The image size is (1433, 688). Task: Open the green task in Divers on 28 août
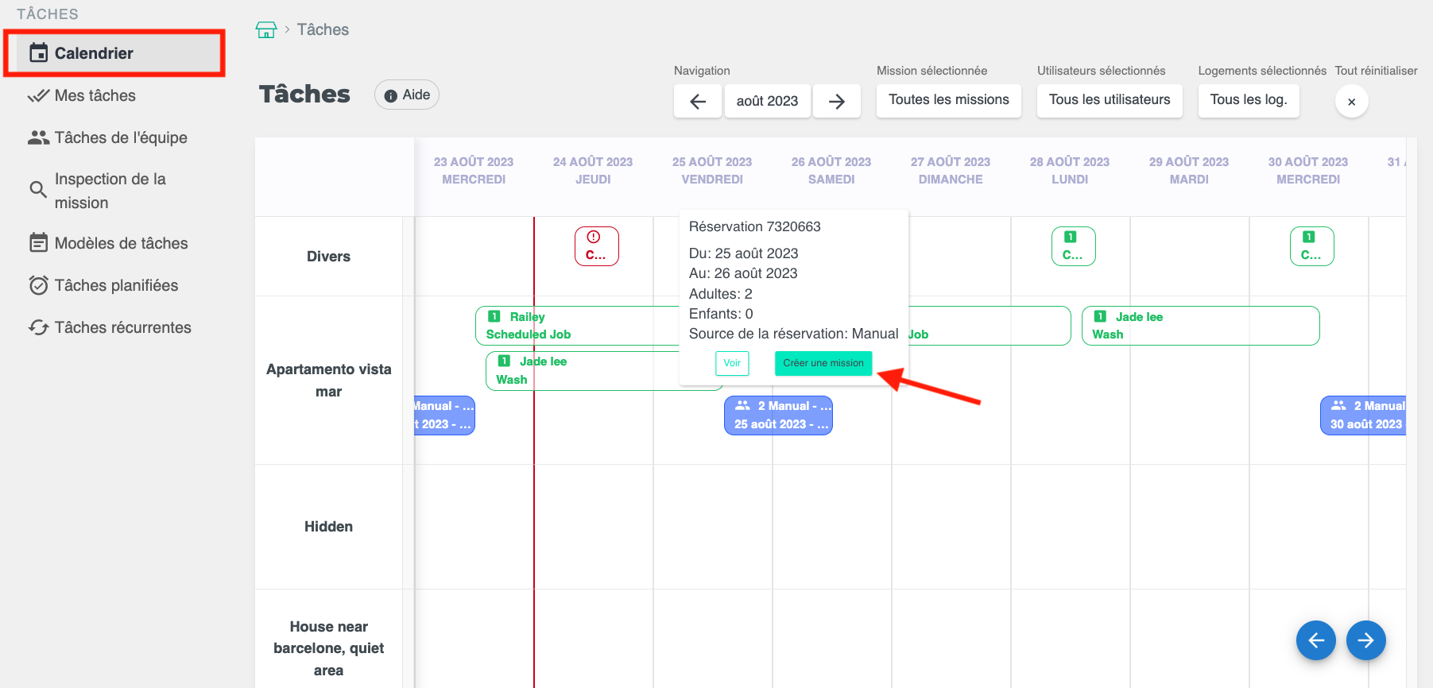(x=1073, y=246)
